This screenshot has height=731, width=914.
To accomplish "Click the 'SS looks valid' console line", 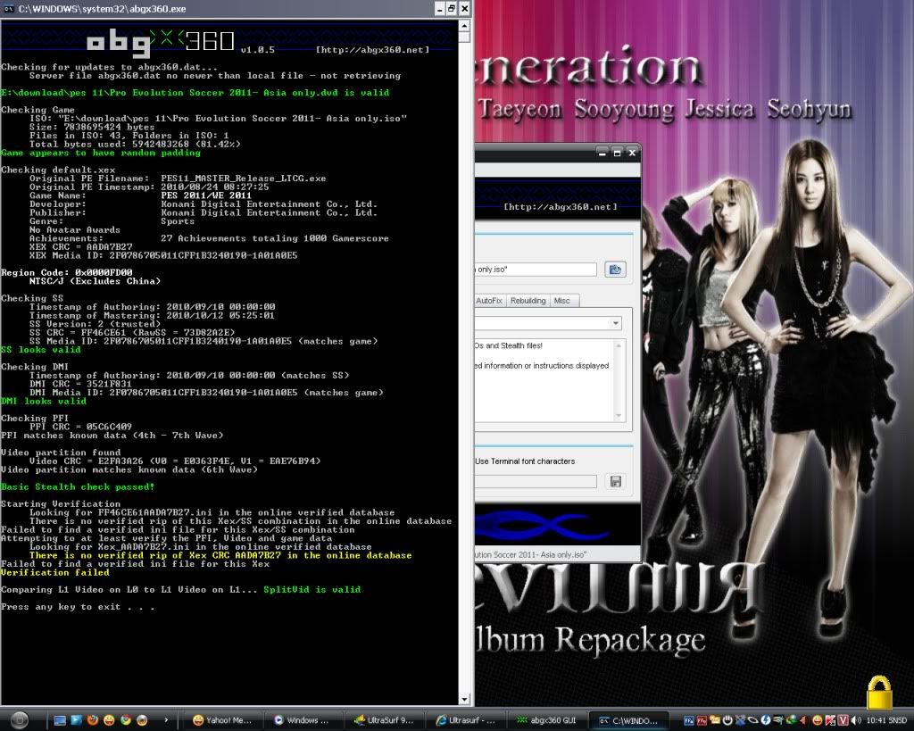I will [41, 350].
